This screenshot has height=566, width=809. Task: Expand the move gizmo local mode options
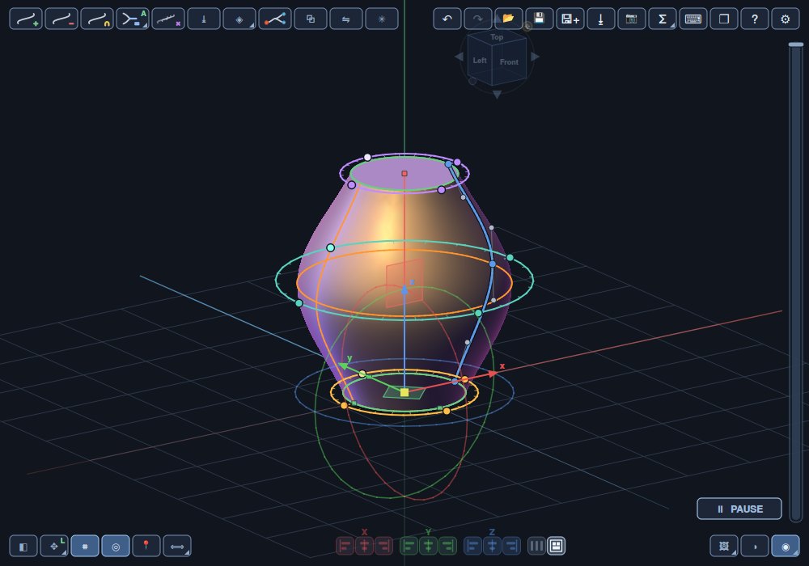click(54, 547)
